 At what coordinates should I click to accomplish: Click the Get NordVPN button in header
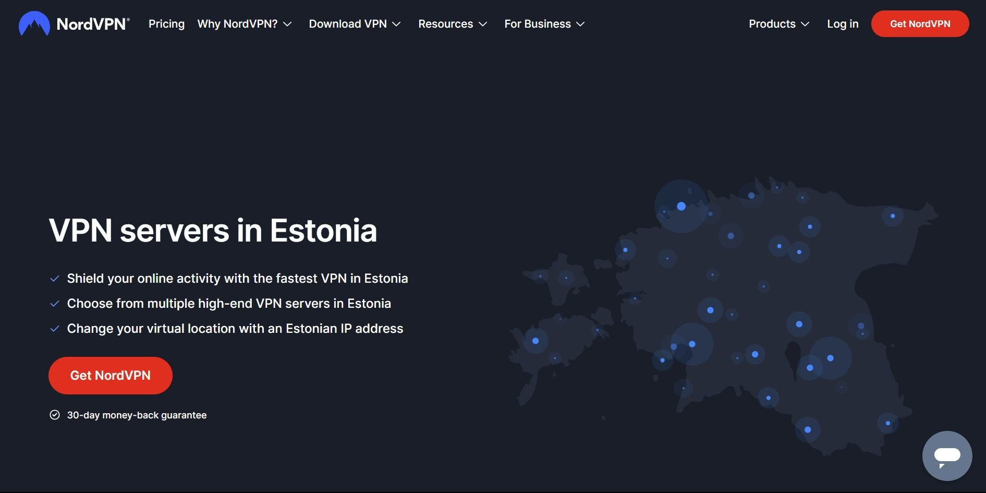coord(920,24)
